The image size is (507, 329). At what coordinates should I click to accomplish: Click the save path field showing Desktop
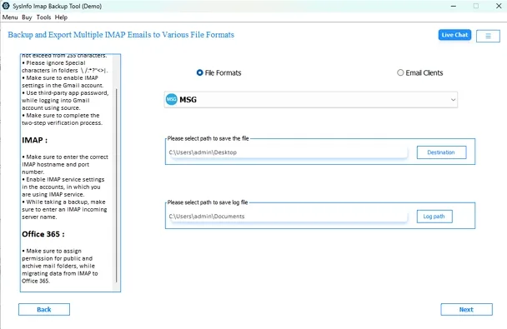pos(287,152)
